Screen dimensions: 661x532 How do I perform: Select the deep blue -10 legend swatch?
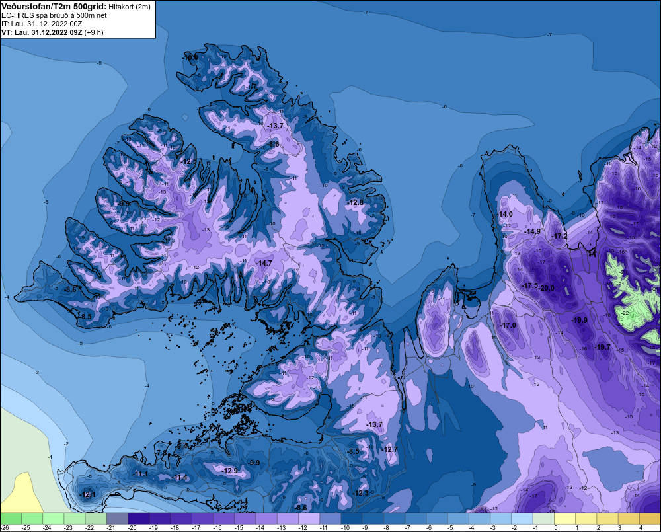(352, 519)
